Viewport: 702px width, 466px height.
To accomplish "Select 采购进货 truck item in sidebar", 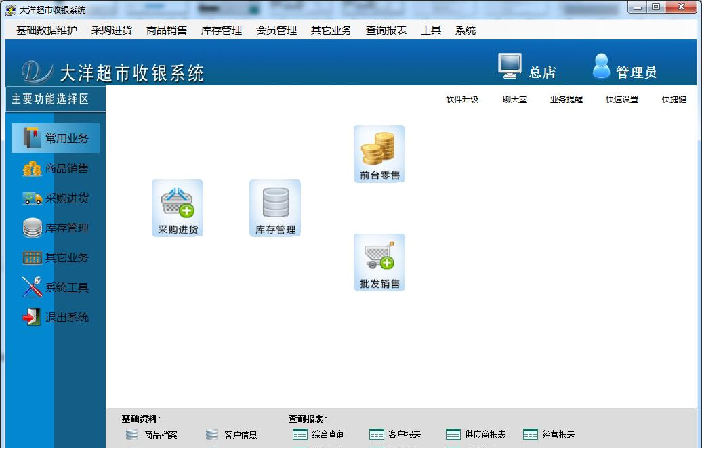I will (56, 198).
